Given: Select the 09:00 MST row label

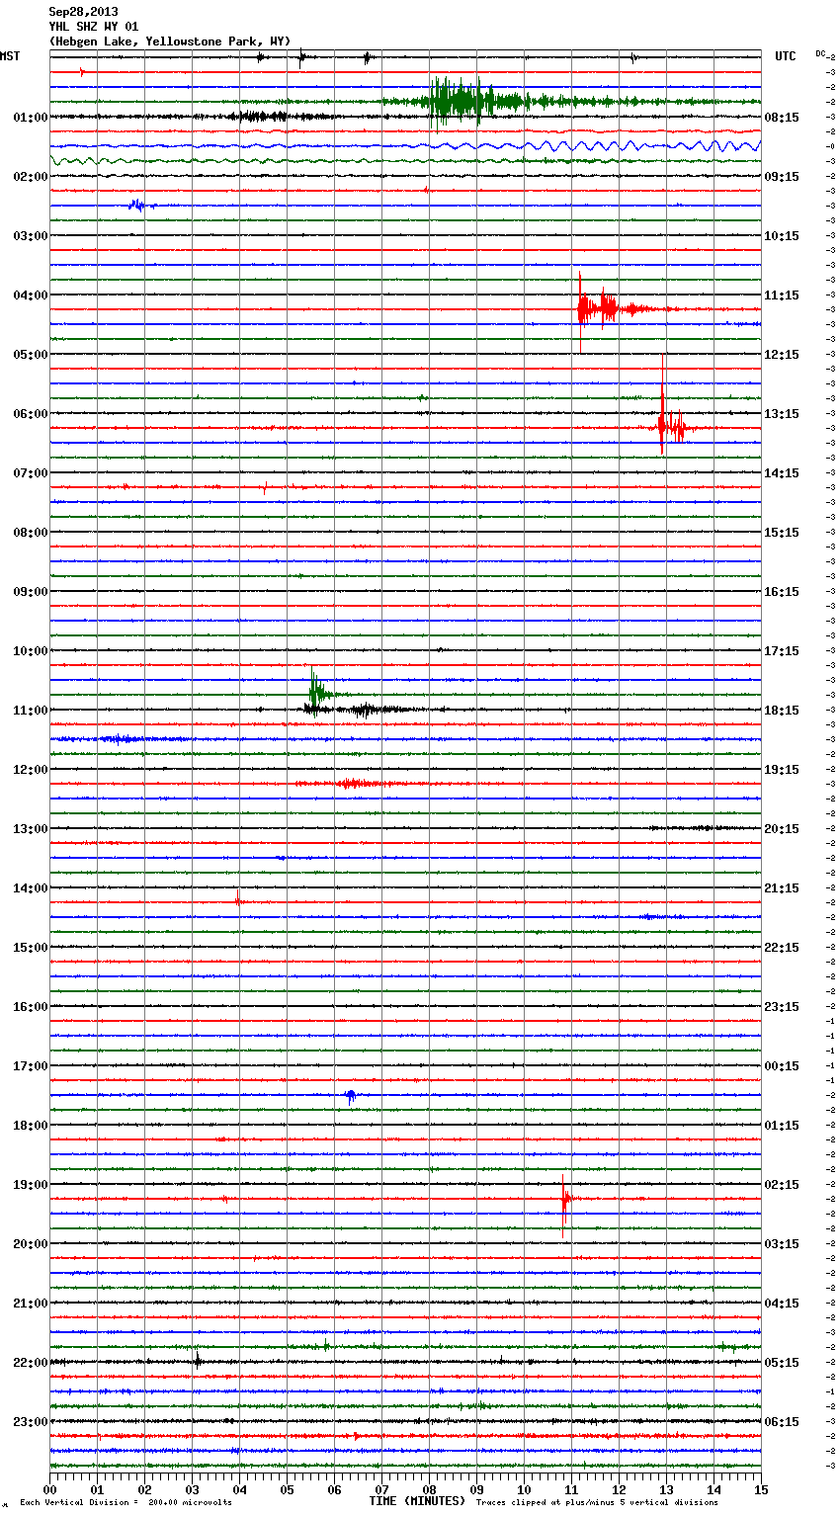Looking at the screenshot, I should 31,592.
